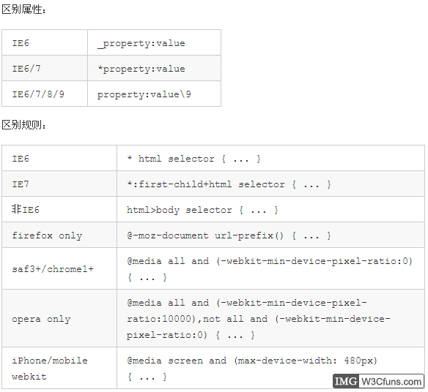Select the IE6/7/8/9 row label

point(38,94)
